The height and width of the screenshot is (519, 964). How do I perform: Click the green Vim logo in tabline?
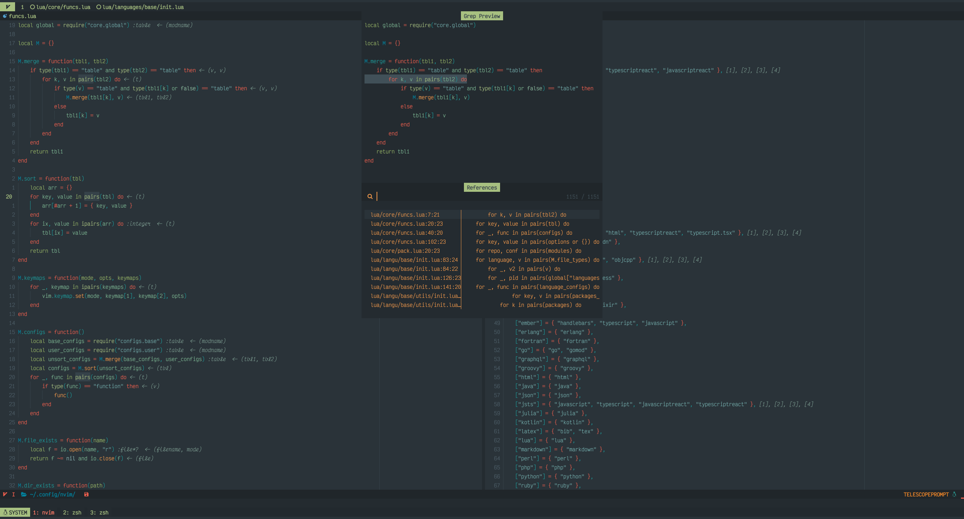click(8, 7)
